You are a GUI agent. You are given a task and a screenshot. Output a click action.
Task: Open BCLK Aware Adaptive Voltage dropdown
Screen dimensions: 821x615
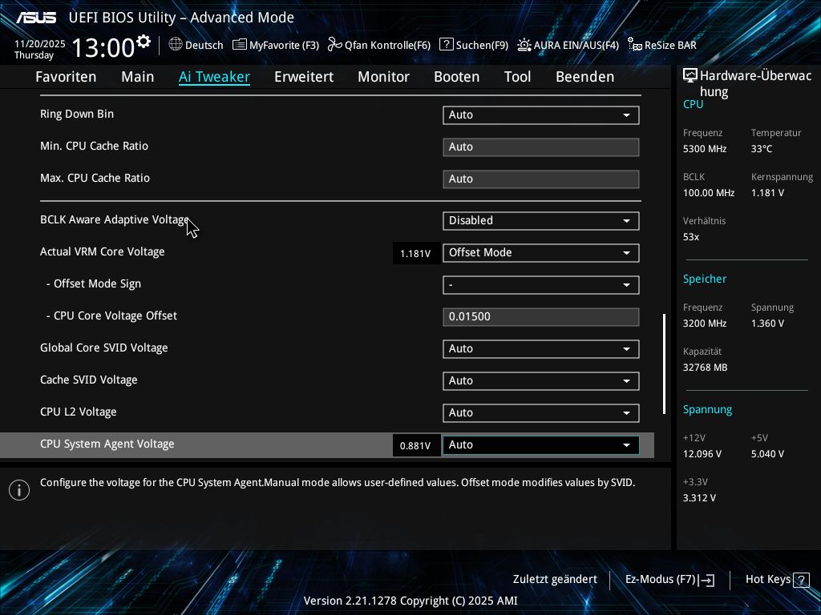[541, 221]
